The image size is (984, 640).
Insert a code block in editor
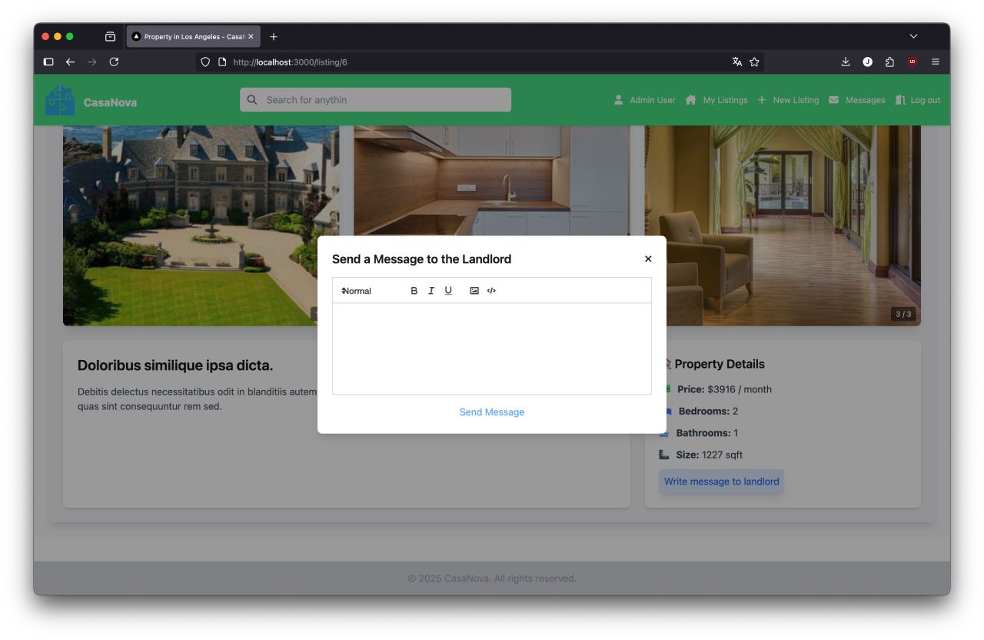[x=491, y=291]
